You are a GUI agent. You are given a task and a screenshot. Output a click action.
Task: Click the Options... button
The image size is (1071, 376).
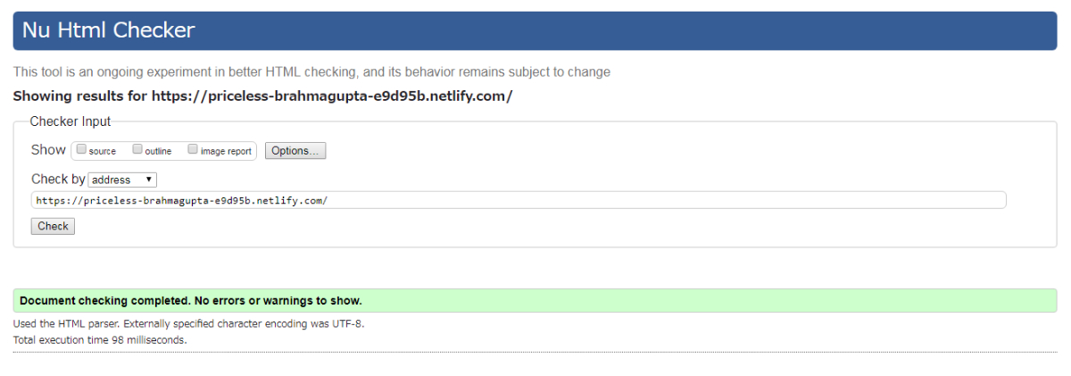tap(295, 151)
